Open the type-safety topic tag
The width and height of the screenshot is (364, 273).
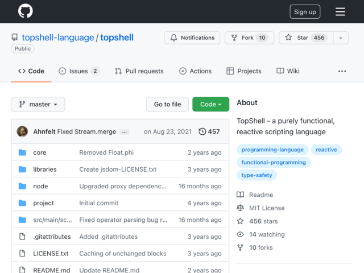click(x=257, y=175)
